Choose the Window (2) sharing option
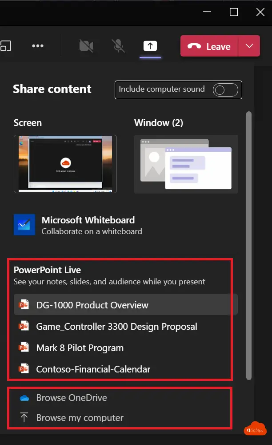The width and height of the screenshot is (272, 445). [x=186, y=164]
